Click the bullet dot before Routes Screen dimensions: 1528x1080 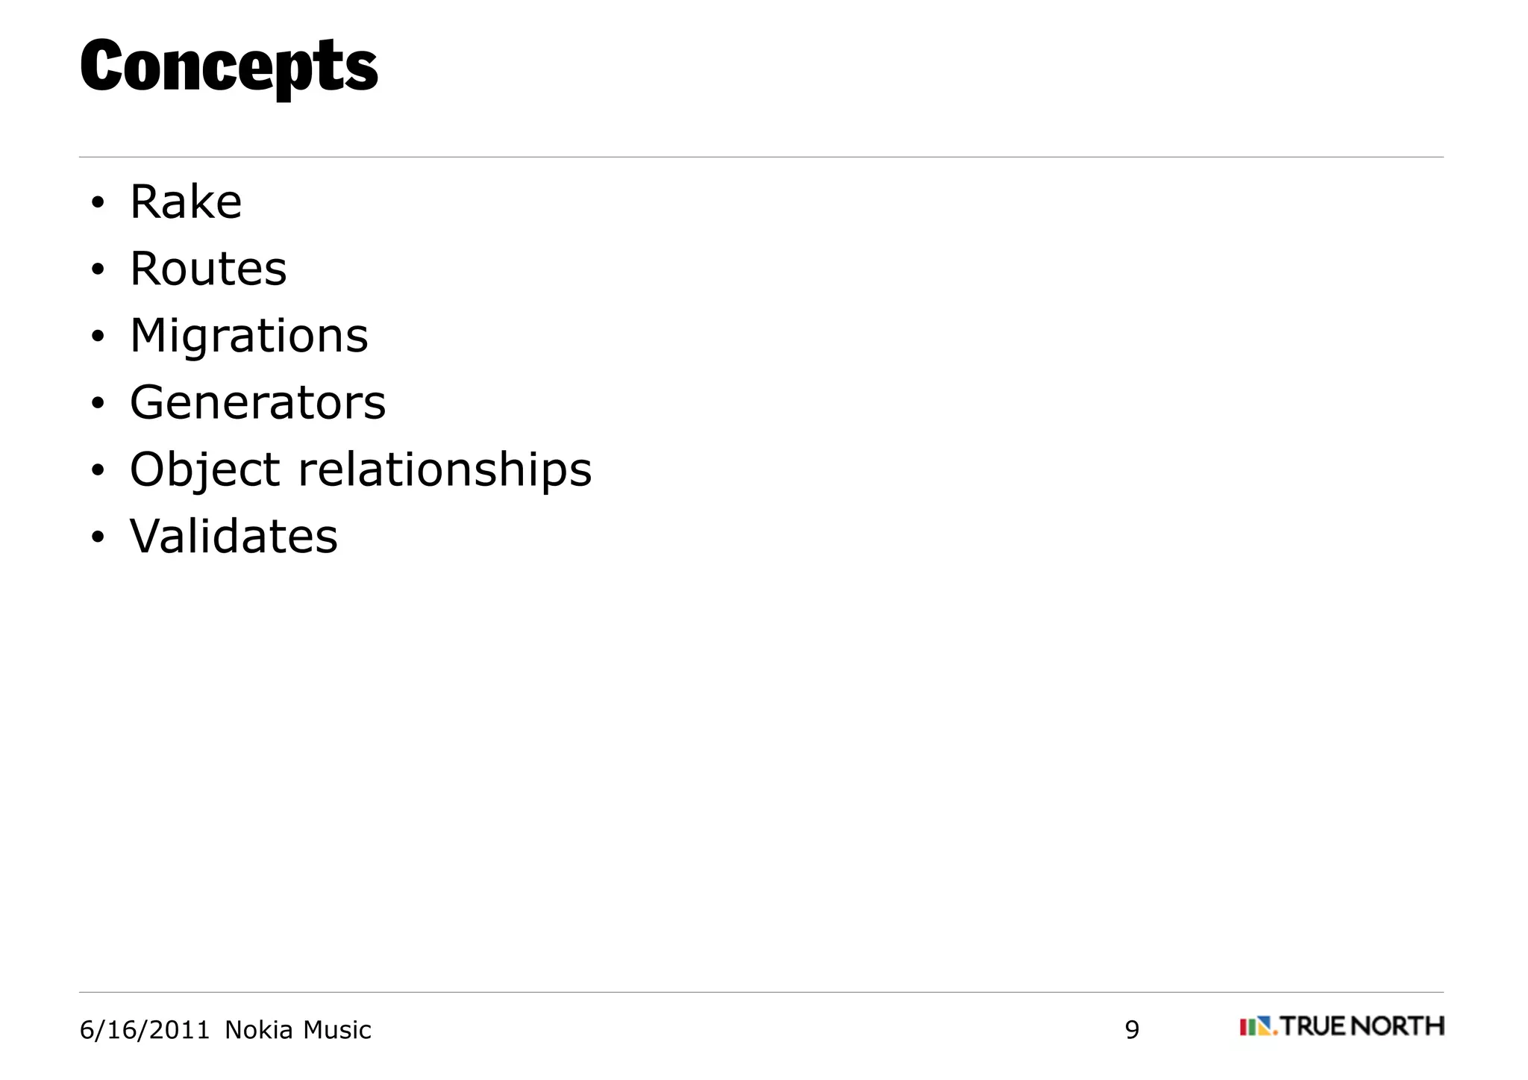coord(97,272)
